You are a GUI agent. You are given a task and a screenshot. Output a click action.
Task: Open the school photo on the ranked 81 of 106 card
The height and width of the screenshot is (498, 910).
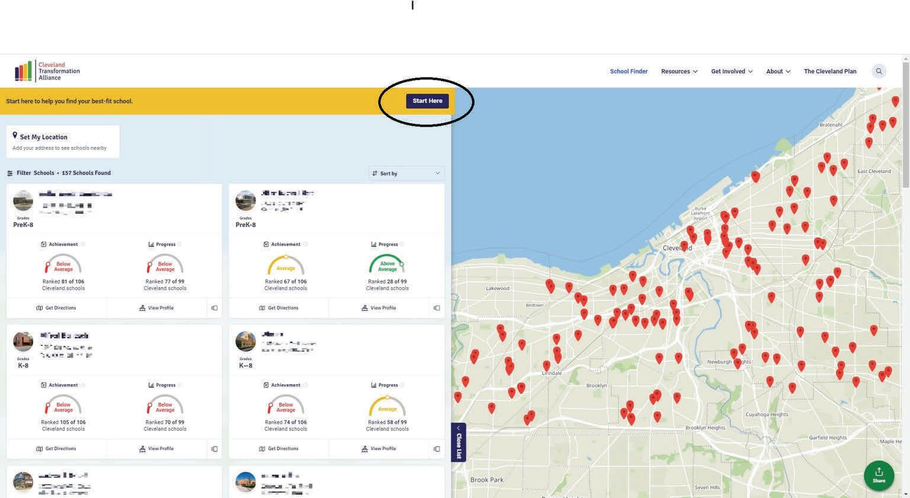pos(23,201)
